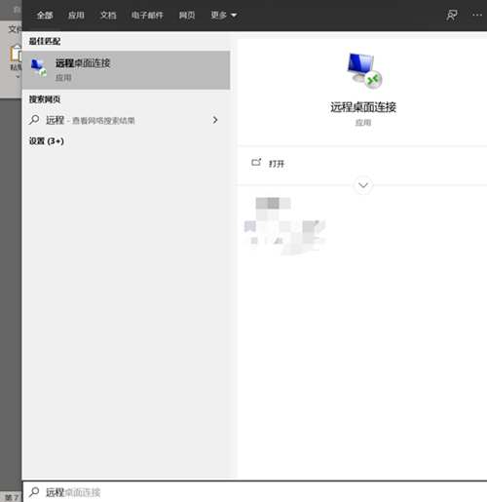Viewport: 487px width, 502px height.
Task: Click the large Remote Desktop Connection preview icon
Action: (363, 71)
